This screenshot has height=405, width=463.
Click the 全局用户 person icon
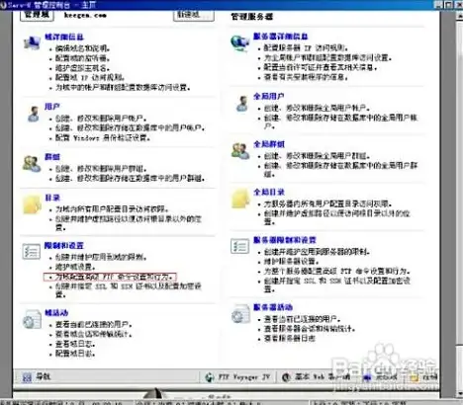click(242, 104)
